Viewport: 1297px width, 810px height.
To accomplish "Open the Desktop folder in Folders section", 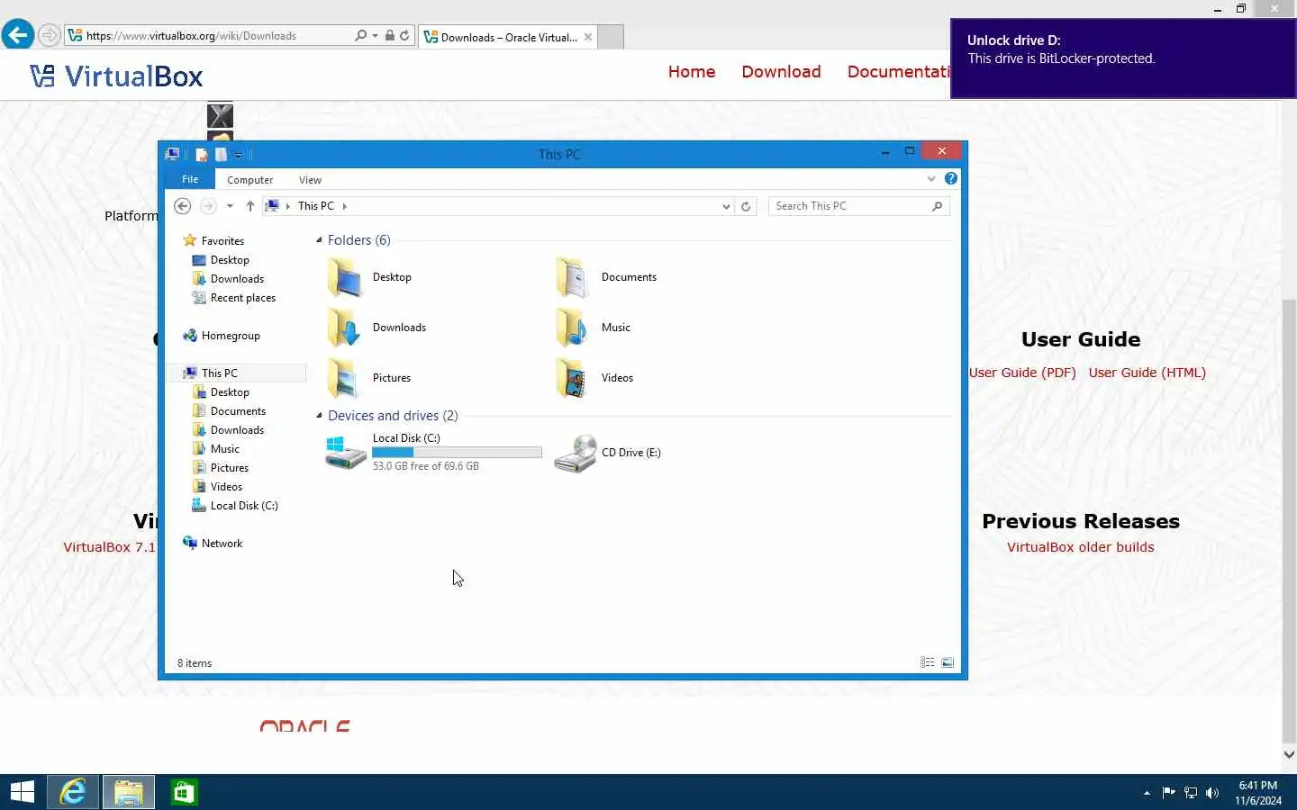I will tap(369, 277).
